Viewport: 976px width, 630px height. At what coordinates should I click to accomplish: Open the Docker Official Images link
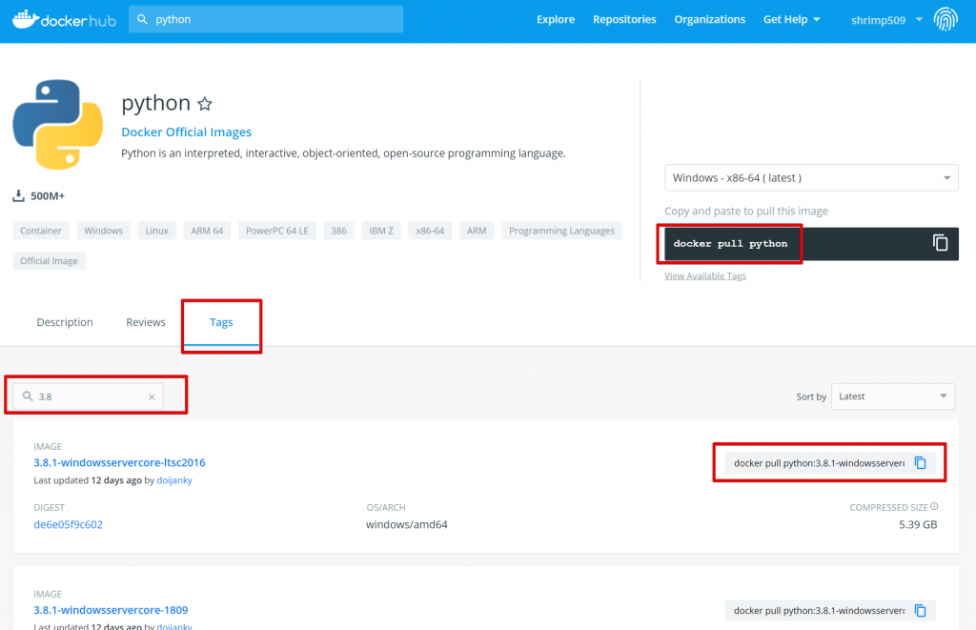[x=186, y=132]
